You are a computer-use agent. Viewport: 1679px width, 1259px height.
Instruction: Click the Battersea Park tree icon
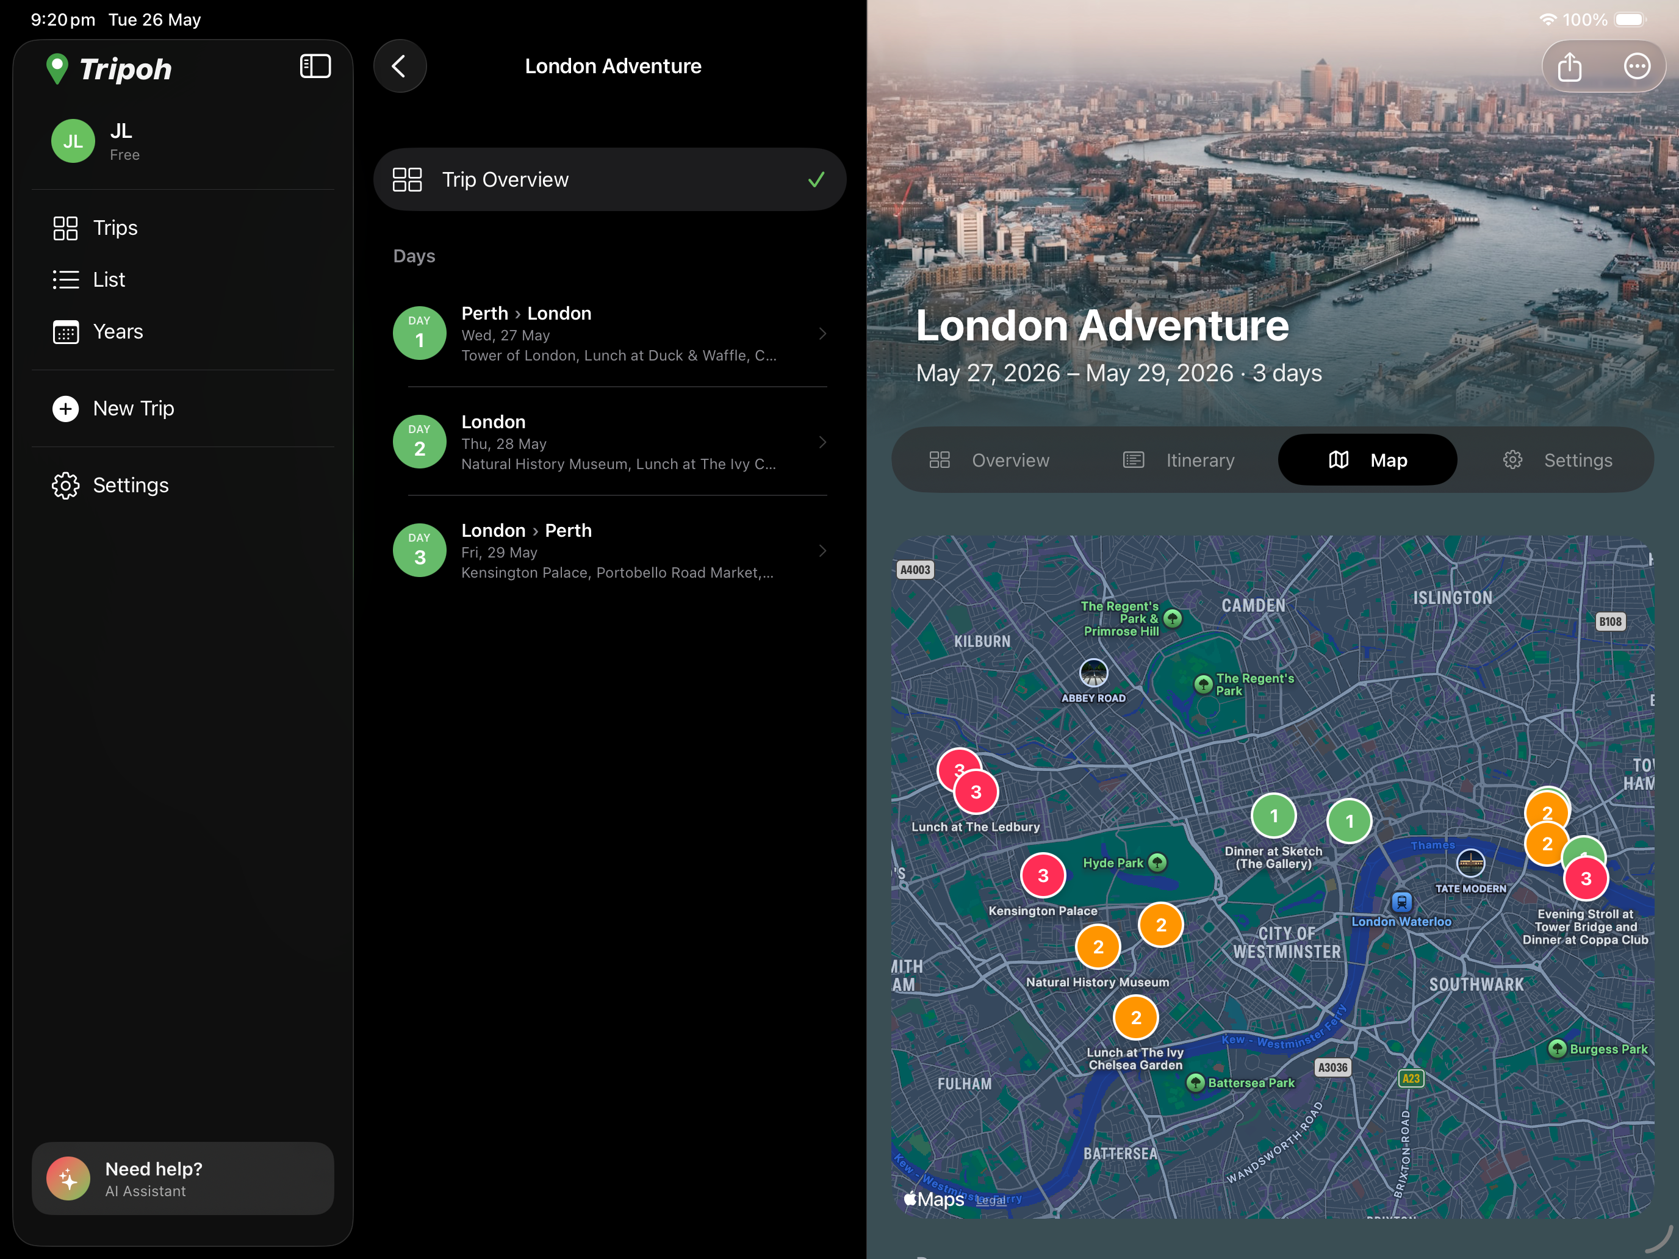(x=1195, y=1082)
